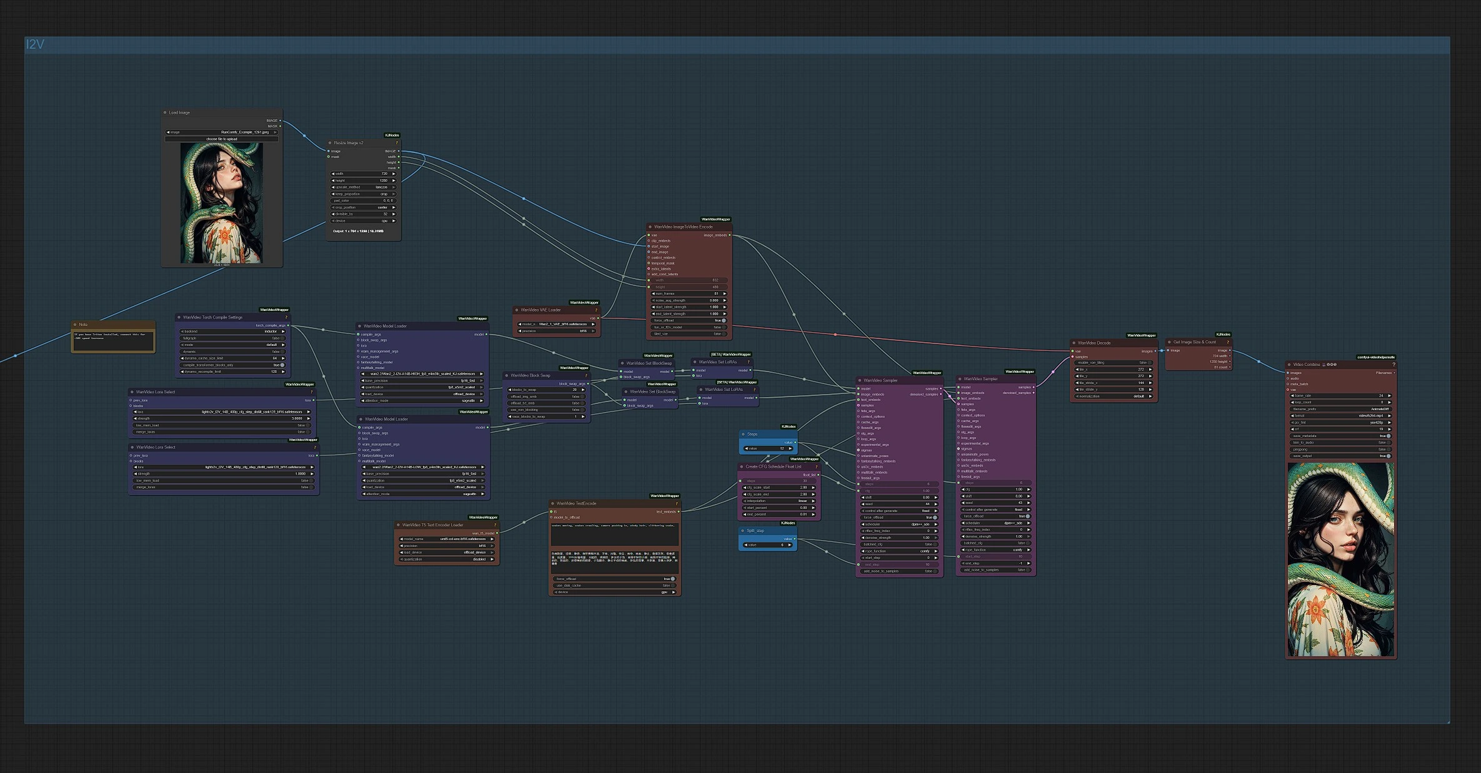
Task: Open help on WanVideo T5 Text Encoder Loader
Action: tap(495, 525)
